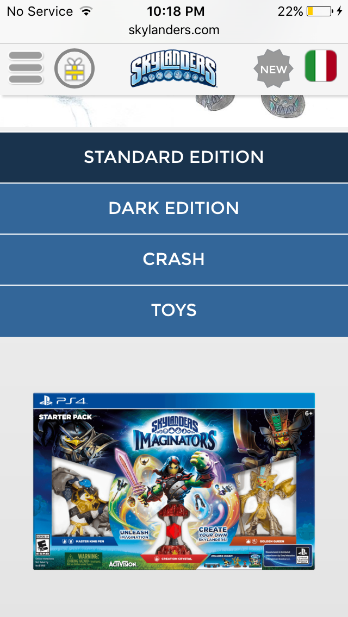Tap the Creation Crystal label
348x617 pixels.
pos(174,558)
